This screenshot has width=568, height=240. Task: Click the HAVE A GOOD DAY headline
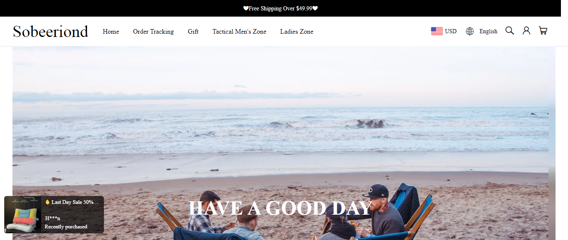pos(281,208)
